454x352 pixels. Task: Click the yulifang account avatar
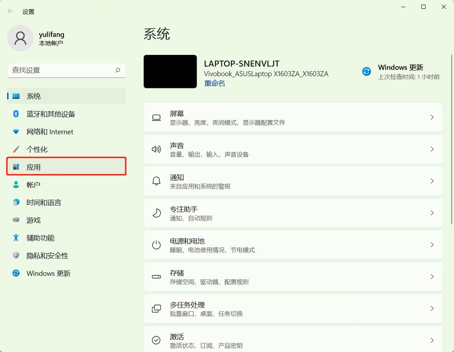(20, 38)
